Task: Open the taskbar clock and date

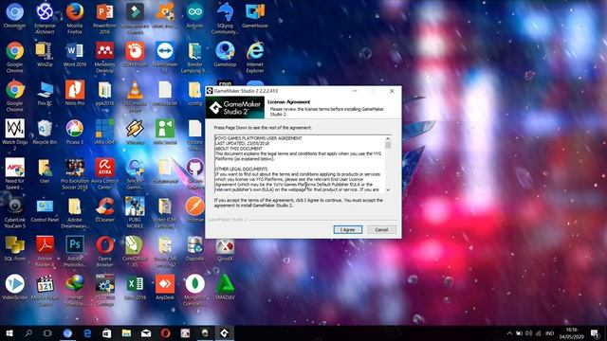Action: tap(571, 333)
